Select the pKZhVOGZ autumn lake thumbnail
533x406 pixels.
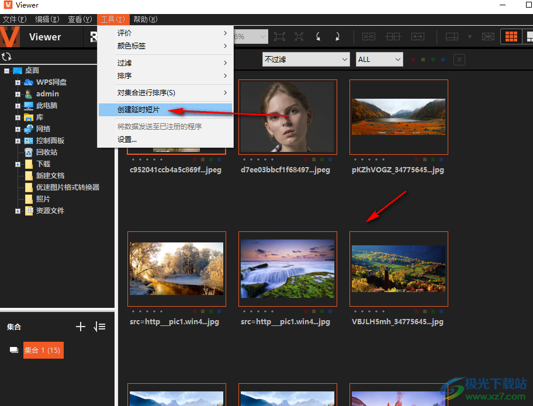tap(399, 117)
